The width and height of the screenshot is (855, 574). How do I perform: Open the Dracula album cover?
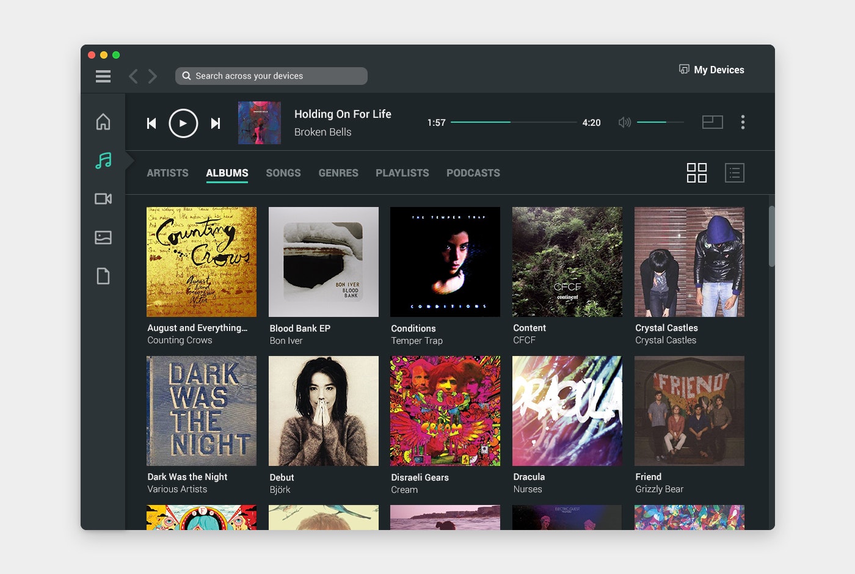coord(567,411)
